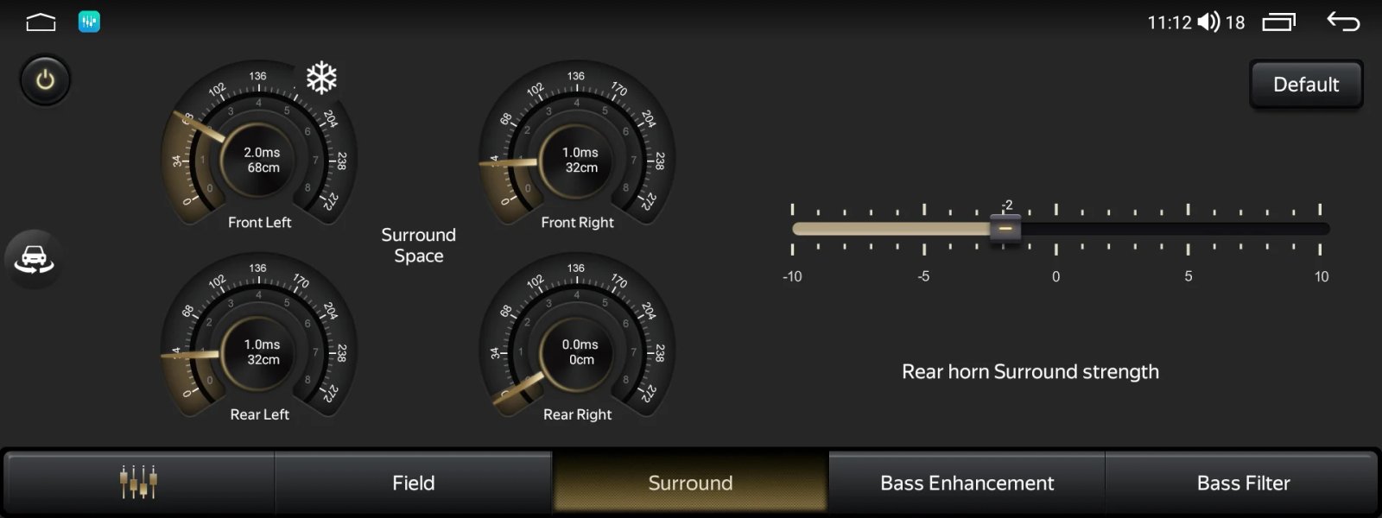Open the audio equalizer app icon
Viewport: 1382px width, 518px height.
pyautogui.click(x=89, y=22)
